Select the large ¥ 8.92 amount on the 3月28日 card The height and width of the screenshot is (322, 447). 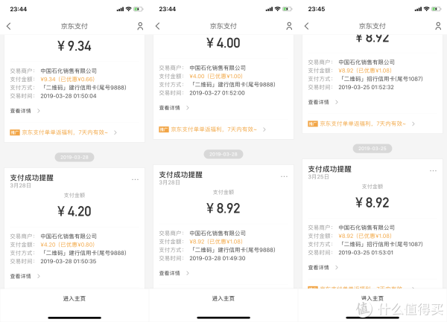(x=223, y=208)
